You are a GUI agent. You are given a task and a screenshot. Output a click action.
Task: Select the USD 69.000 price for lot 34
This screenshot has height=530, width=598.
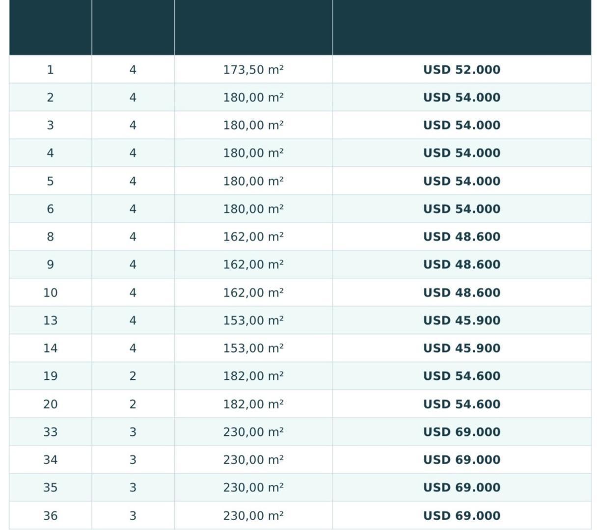[x=462, y=460]
